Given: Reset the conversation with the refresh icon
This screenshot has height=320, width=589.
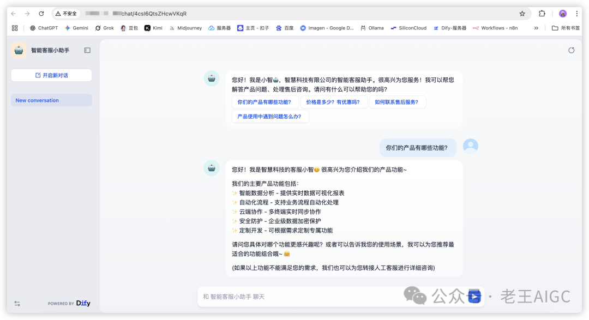Looking at the screenshot, I should point(572,50).
